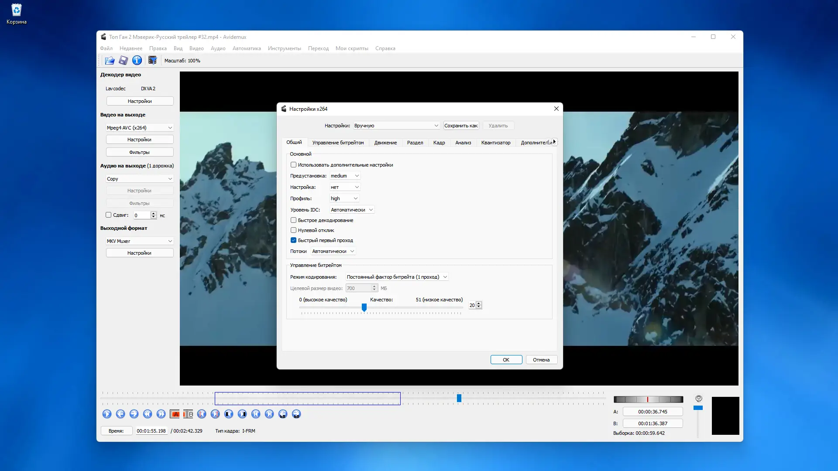Open the 'Предустановка' medium dropdown
838x471 pixels.
pos(345,176)
